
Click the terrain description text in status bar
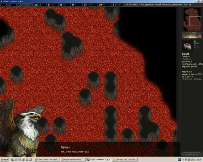pyautogui.click(x=166, y=5)
